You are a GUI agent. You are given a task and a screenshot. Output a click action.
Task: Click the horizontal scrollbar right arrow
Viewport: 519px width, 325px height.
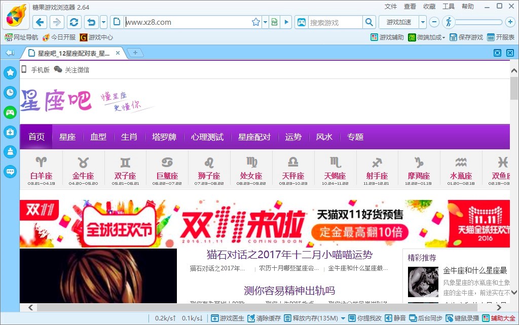(x=499, y=307)
